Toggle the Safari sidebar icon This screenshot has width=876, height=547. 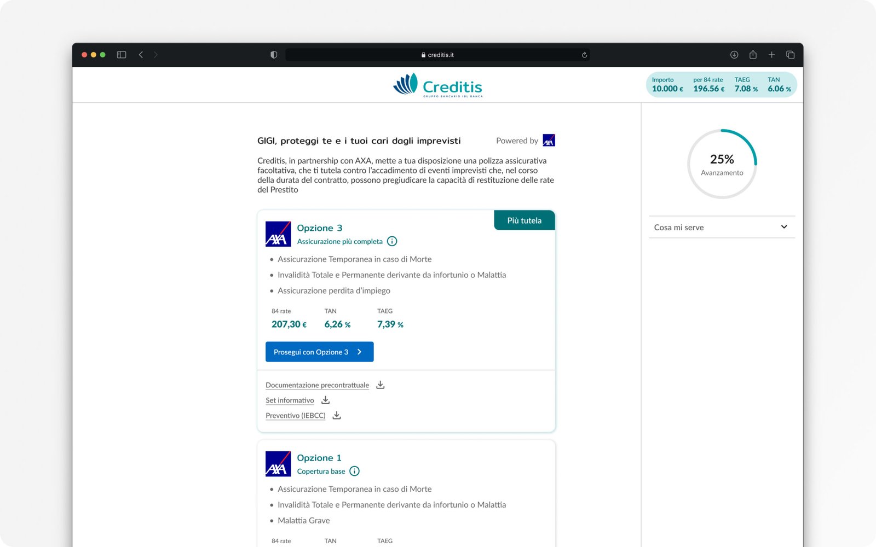(122, 55)
